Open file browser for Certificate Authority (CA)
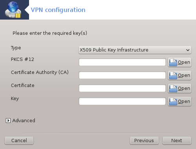This screenshot has width=196, height=149. [180, 75]
